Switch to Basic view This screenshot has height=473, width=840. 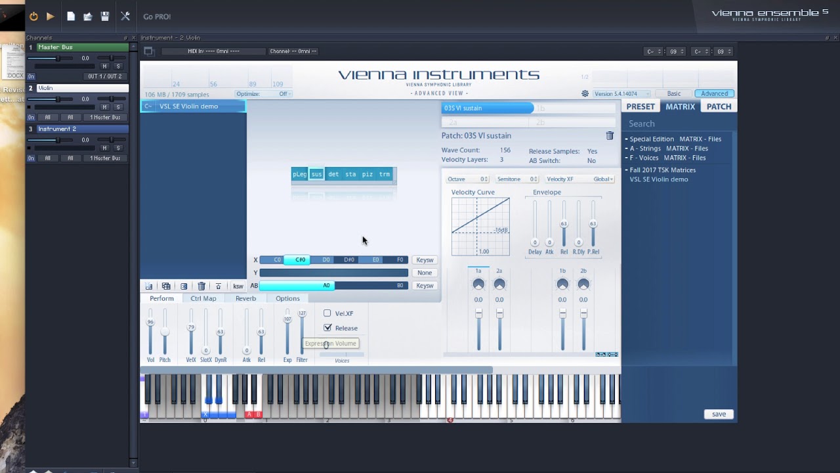click(x=674, y=94)
